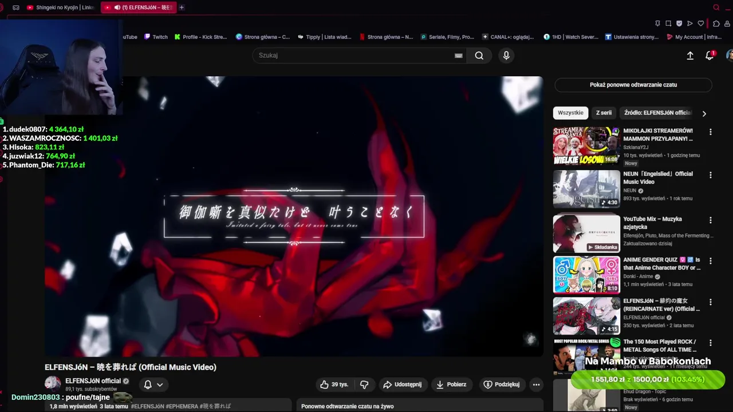Open YouTube notifications bell in header

point(710,56)
